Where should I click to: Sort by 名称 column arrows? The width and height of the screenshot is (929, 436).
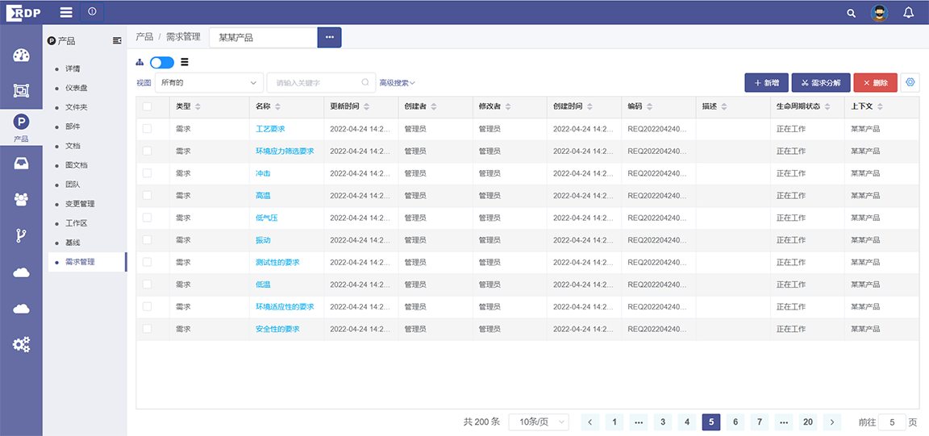[x=278, y=106]
